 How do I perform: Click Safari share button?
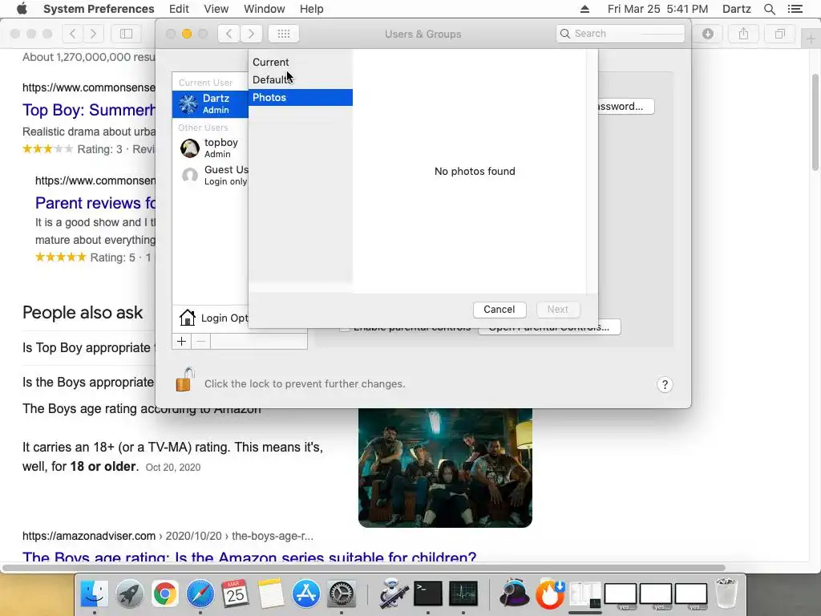(x=743, y=34)
